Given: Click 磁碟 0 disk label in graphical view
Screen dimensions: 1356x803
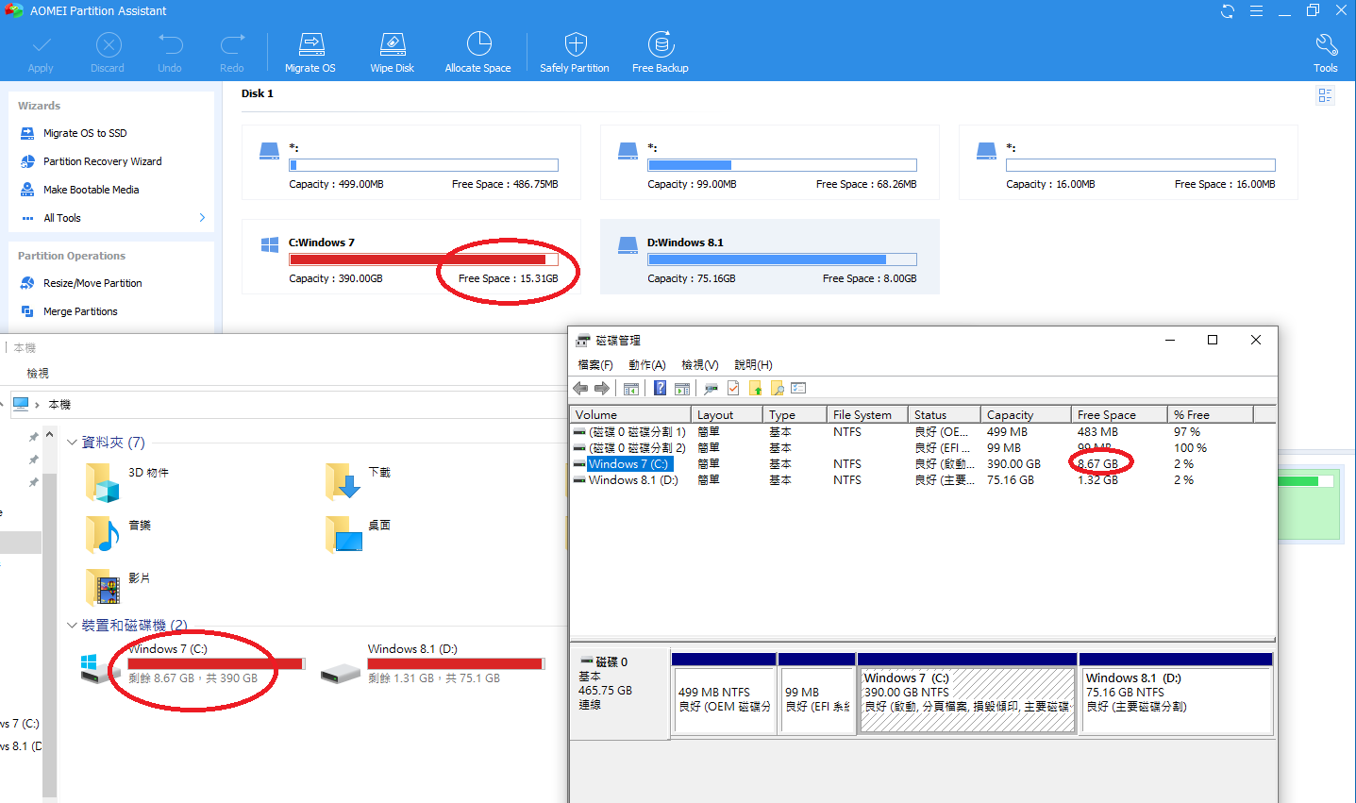Looking at the screenshot, I should click(620, 692).
